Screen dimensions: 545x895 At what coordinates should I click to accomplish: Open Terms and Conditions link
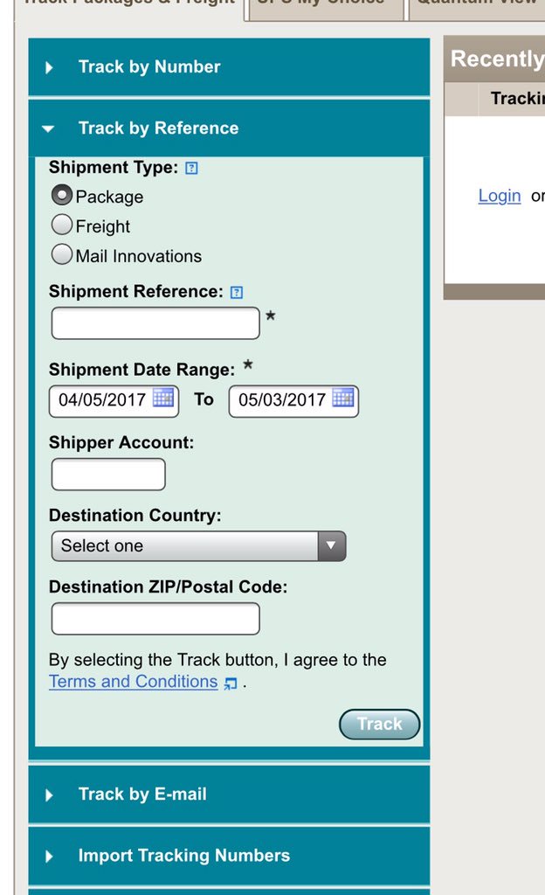tap(134, 682)
